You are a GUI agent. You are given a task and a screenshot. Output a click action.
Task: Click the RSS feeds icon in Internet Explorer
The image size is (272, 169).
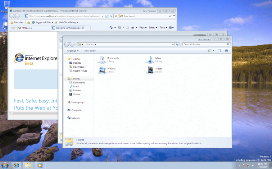coord(119,28)
